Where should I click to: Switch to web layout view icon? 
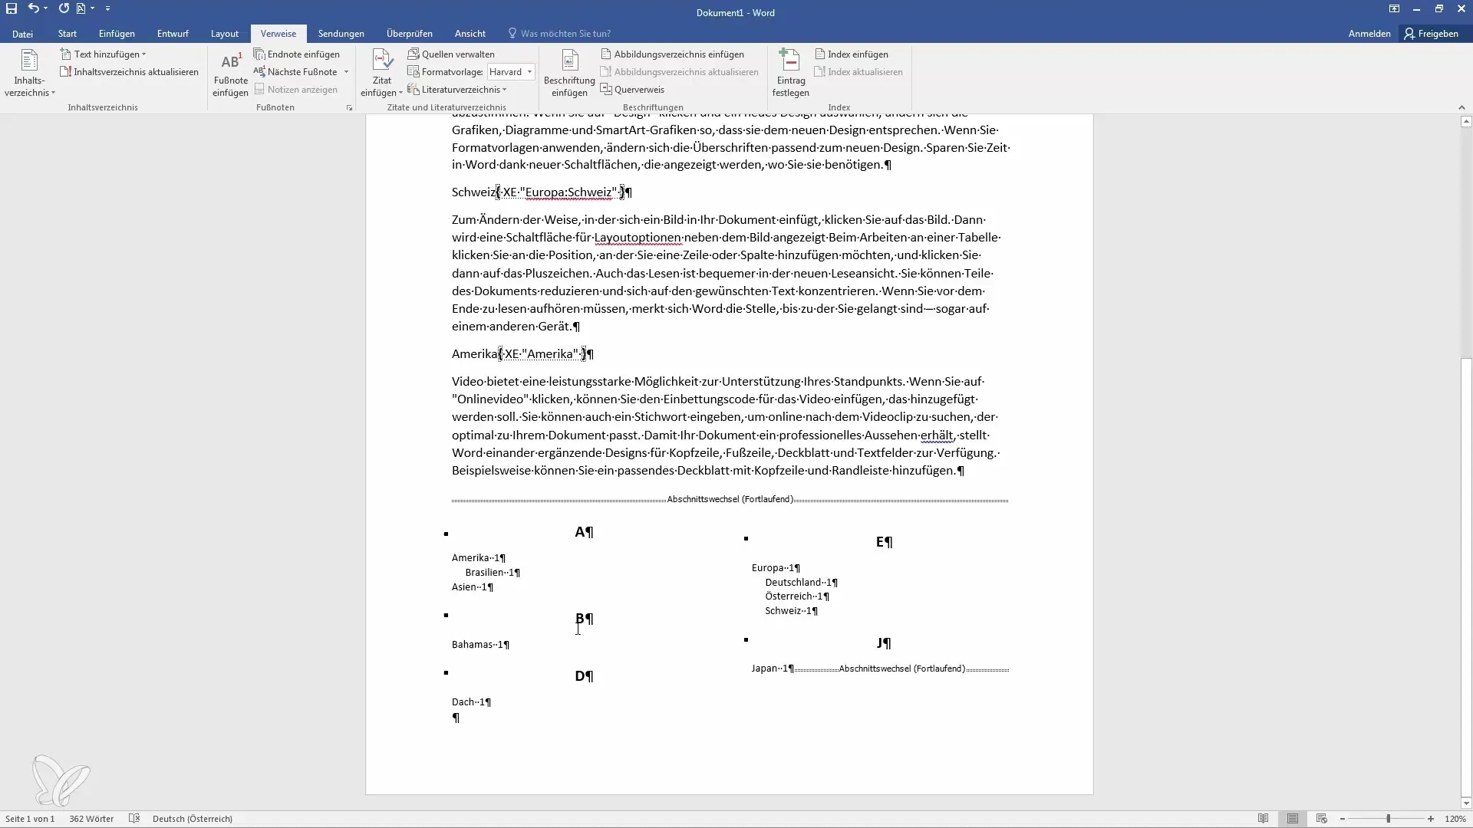point(1321,819)
